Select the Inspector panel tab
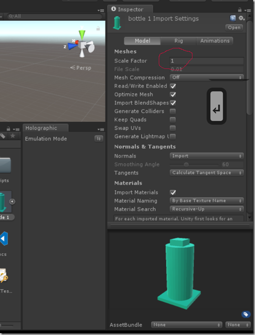The width and height of the screenshot is (255, 335). (x=130, y=9)
